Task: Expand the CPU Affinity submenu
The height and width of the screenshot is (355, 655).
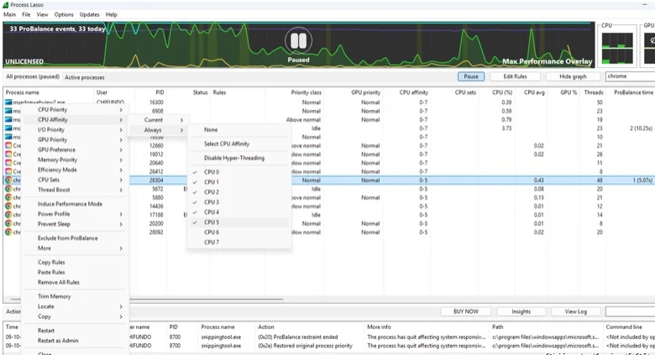Action: tap(76, 120)
